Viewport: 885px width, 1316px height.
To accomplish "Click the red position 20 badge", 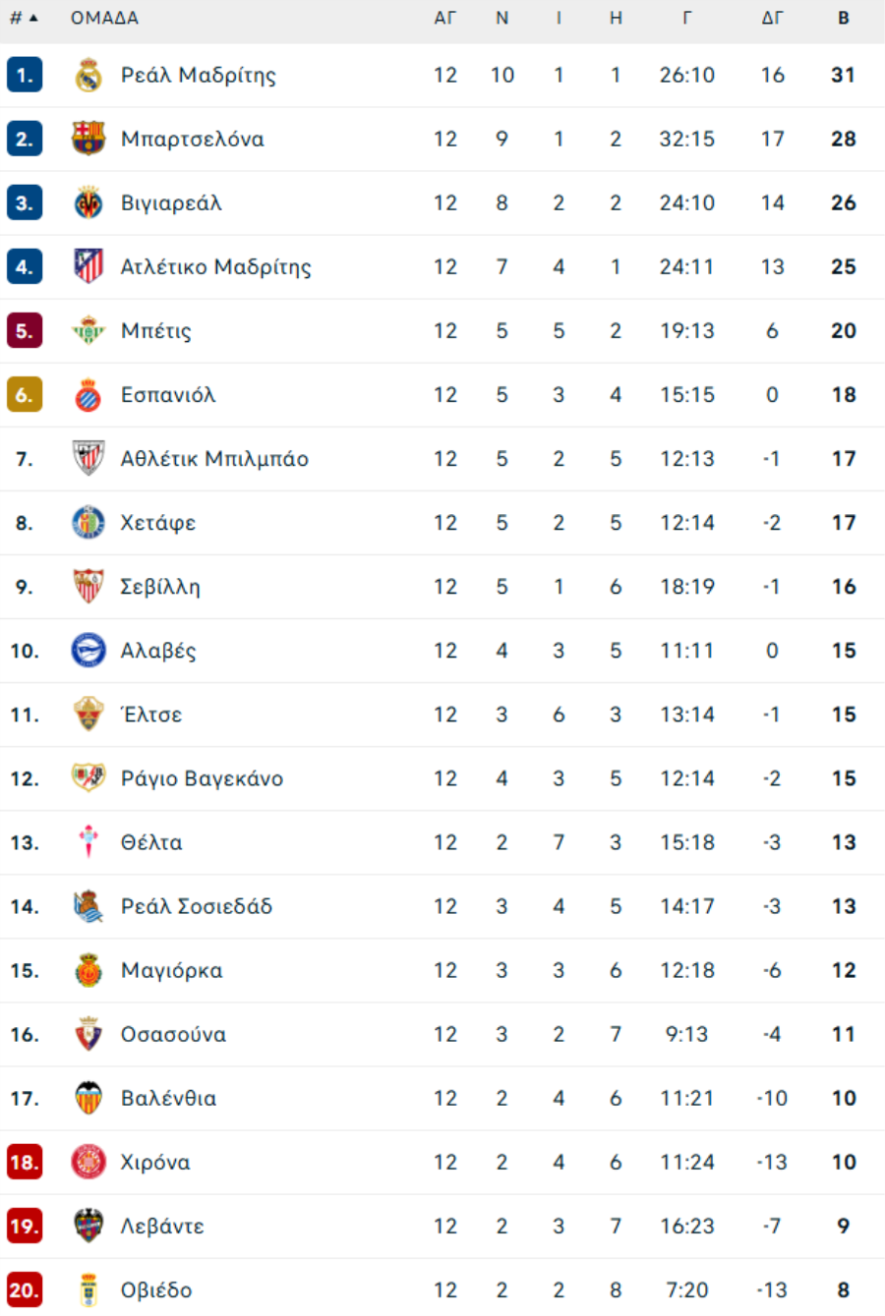I will tap(24, 1289).
